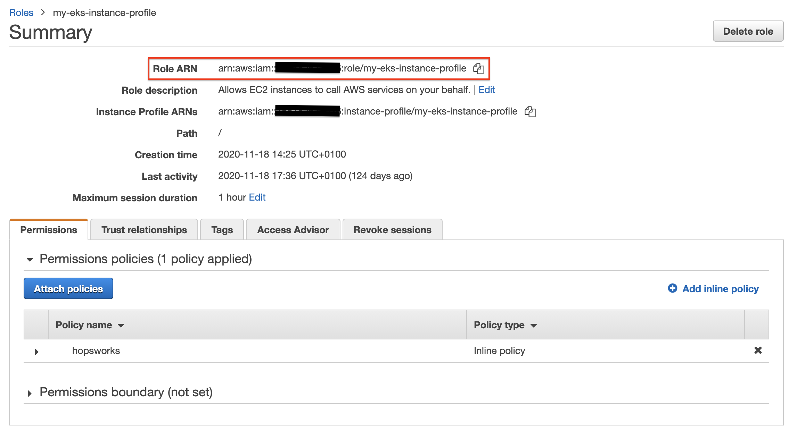Edit the maximum session duration
The height and width of the screenshot is (447, 797).
(x=257, y=197)
